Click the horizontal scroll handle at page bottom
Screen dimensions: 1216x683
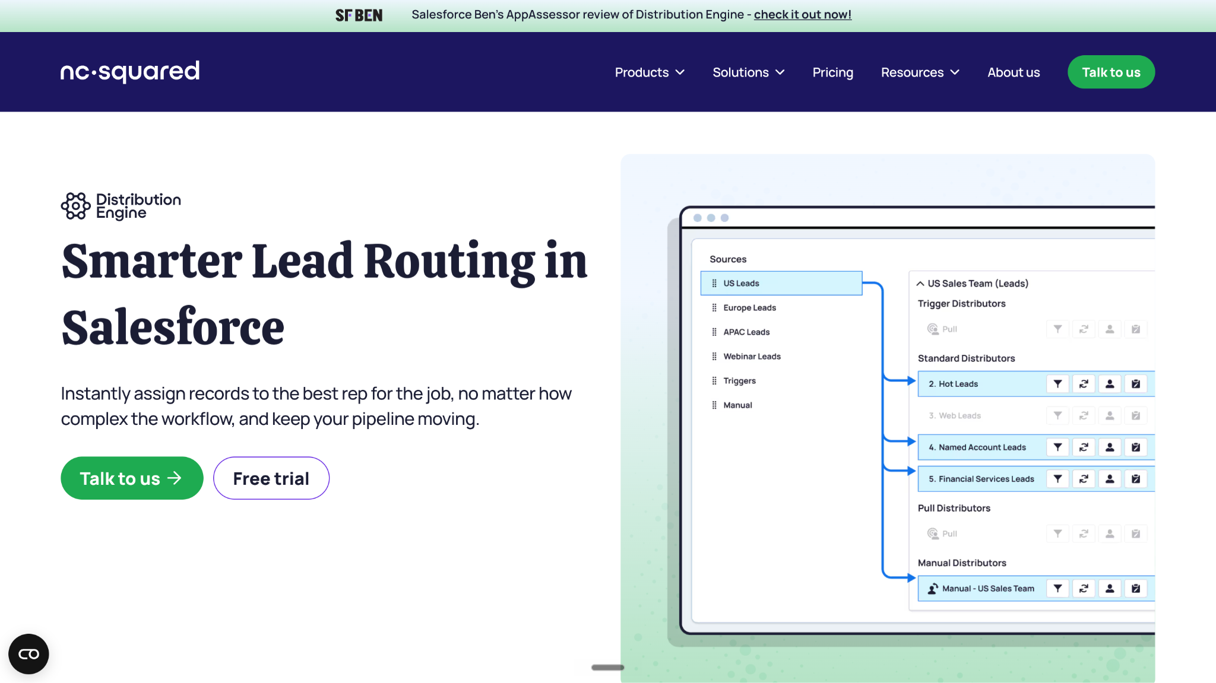coord(608,668)
